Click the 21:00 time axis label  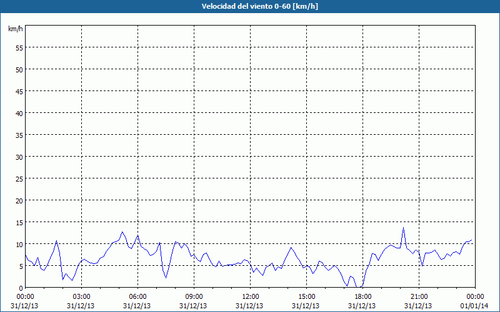(x=419, y=297)
